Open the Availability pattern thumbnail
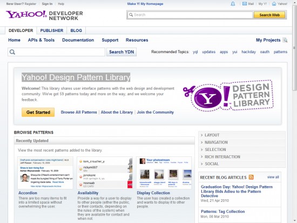 click(105, 173)
